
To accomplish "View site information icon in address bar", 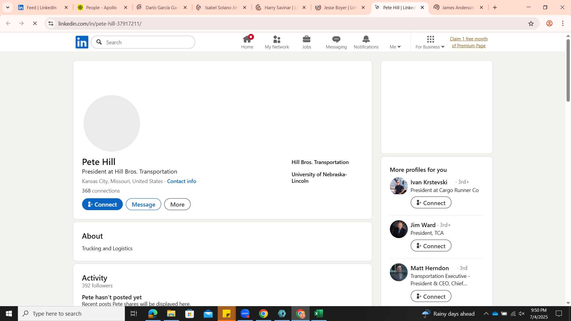I will click(x=51, y=23).
